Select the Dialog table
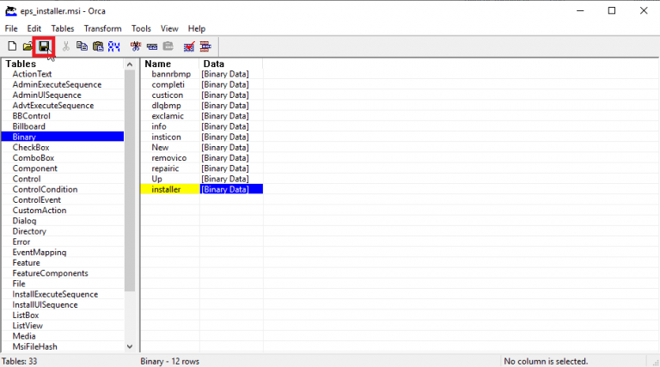The height and width of the screenshot is (367, 660). click(x=24, y=221)
